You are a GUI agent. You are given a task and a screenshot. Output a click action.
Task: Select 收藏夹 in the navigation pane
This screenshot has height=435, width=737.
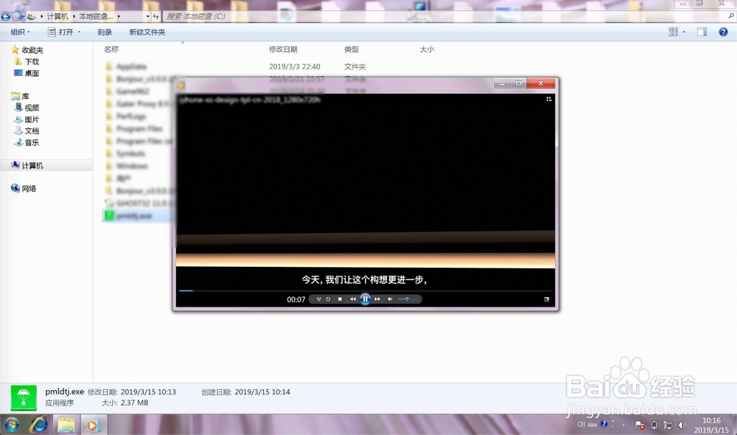[x=32, y=50]
